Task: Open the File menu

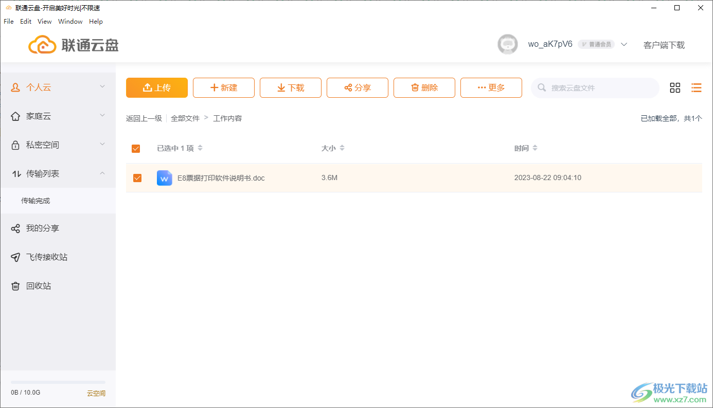Action: [x=9, y=22]
